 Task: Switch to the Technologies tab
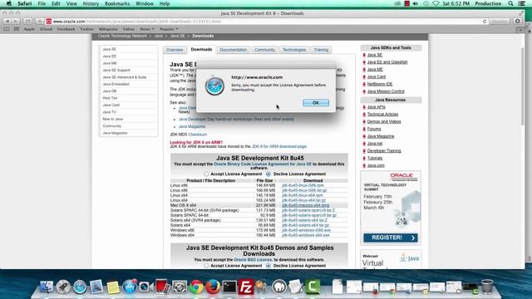pyautogui.click(x=294, y=50)
